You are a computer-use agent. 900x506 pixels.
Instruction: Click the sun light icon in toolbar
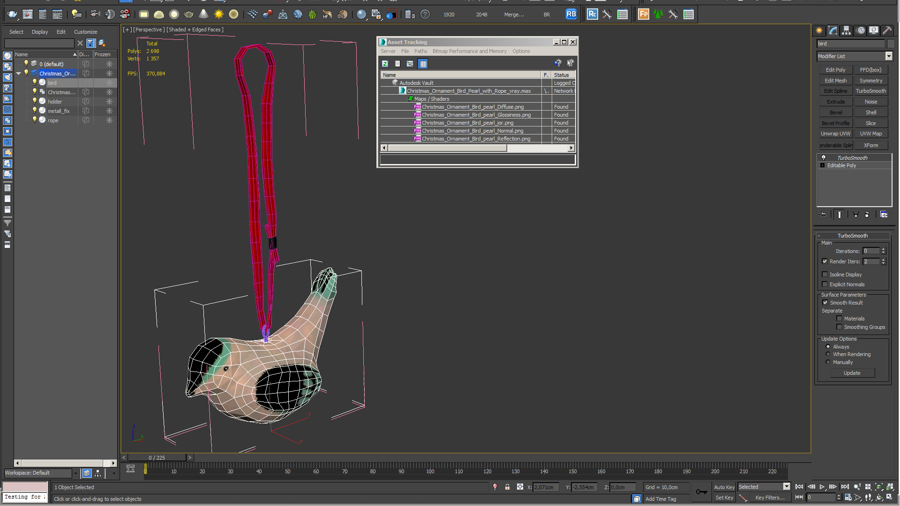click(218, 15)
